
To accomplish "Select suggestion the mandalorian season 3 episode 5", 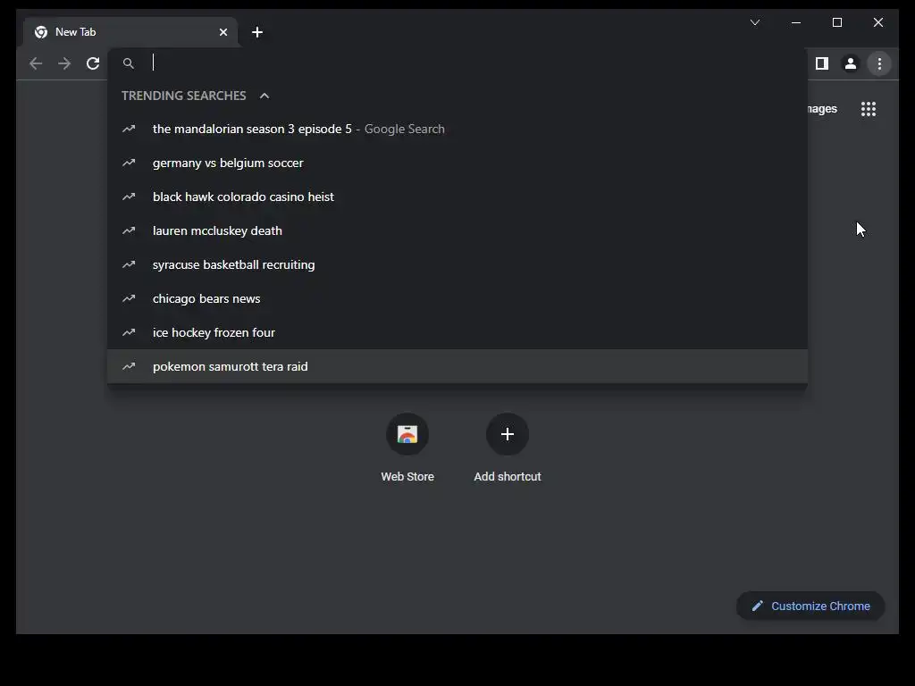I will 457,129.
